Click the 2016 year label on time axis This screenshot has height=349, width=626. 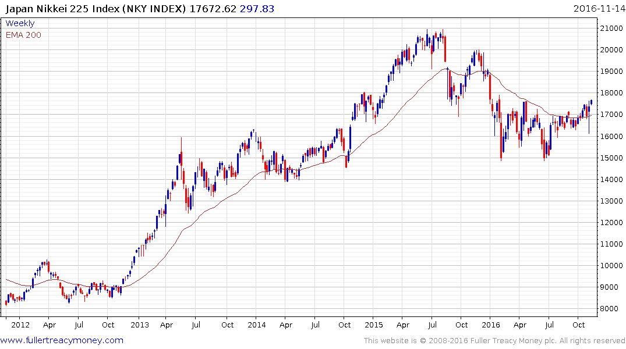[491, 325]
